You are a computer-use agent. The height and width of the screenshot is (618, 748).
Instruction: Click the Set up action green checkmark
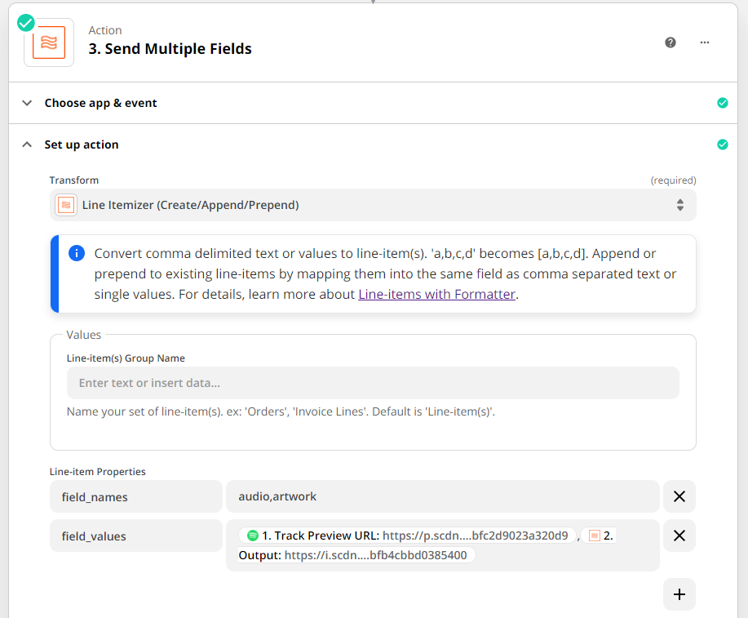point(723,144)
